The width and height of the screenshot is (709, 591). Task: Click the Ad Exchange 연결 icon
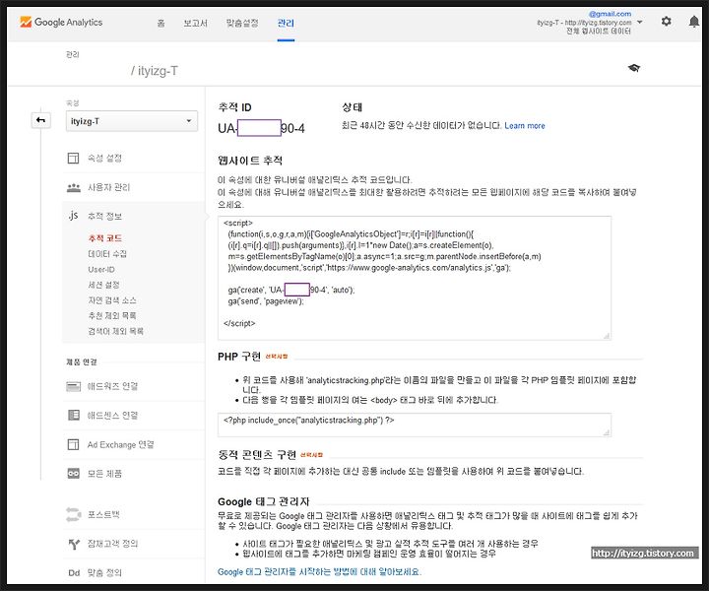pyautogui.click(x=73, y=444)
